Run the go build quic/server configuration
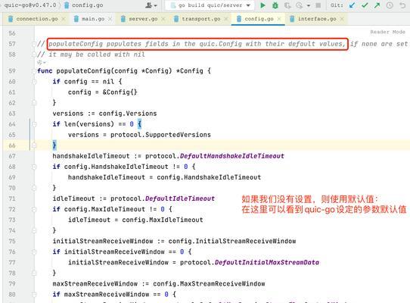The image size is (410, 303). (x=262, y=5)
